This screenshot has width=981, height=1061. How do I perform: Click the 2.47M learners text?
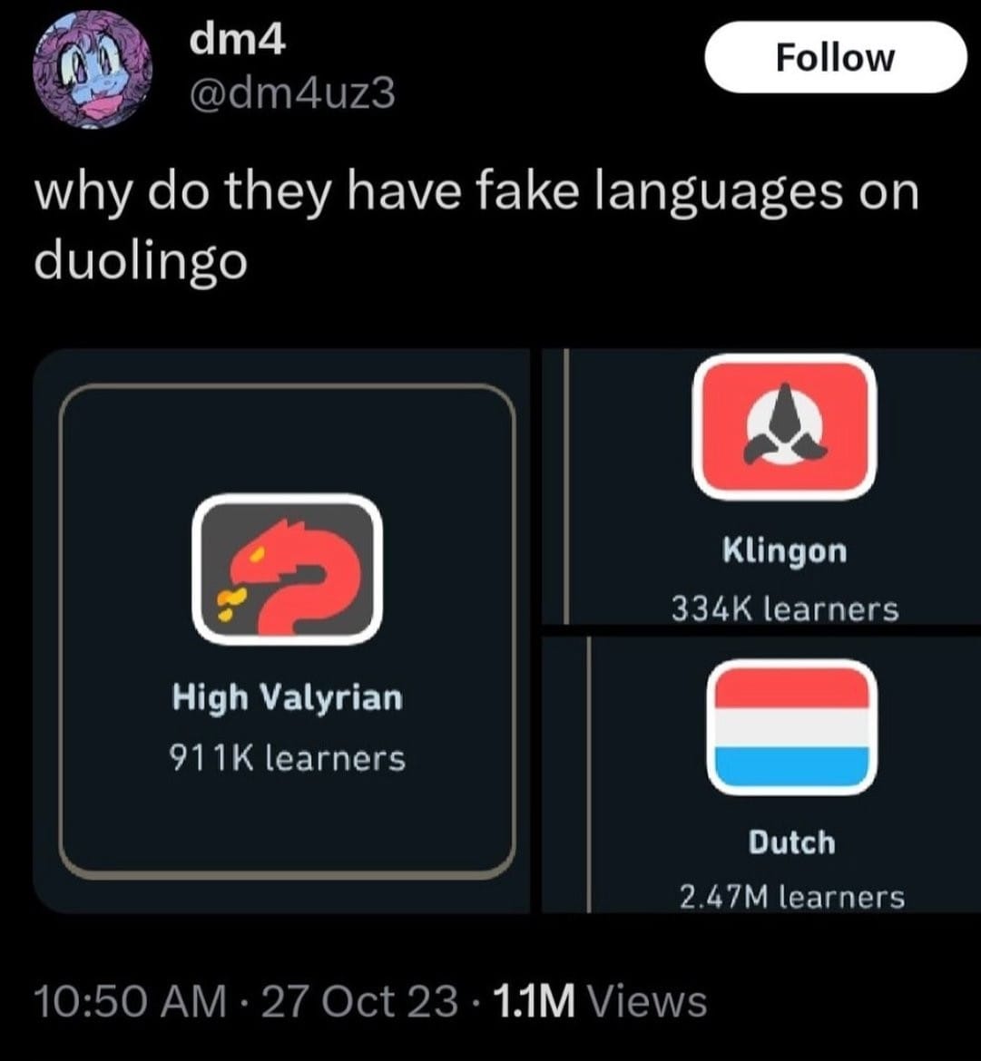point(791,898)
